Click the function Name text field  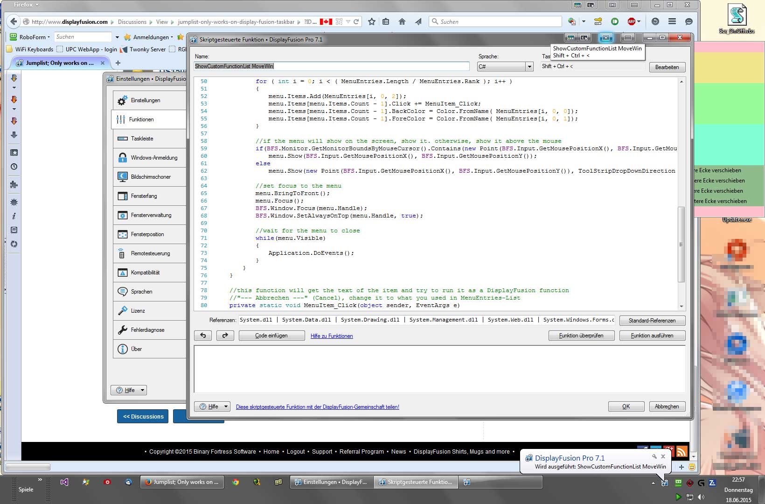pyautogui.click(x=331, y=66)
